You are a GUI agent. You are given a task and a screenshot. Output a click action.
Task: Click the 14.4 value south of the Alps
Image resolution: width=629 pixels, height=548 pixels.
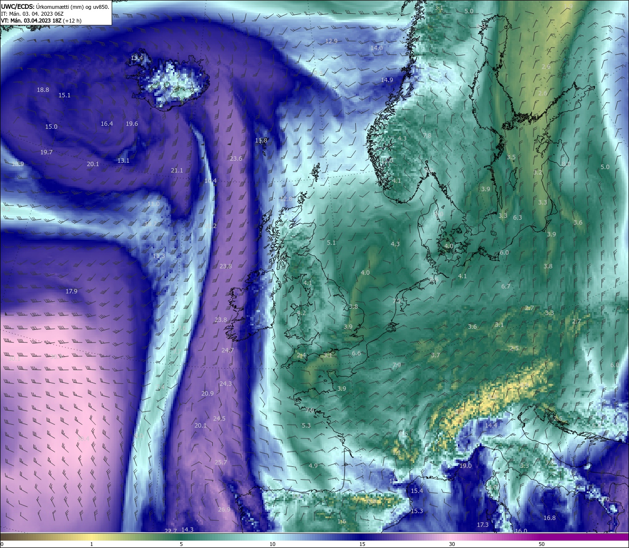pyautogui.click(x=491, y=425)
